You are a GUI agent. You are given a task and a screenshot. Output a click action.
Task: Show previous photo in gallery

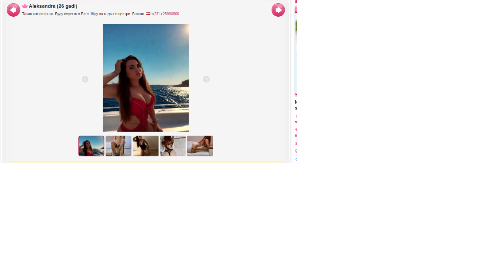click(85, 79)
